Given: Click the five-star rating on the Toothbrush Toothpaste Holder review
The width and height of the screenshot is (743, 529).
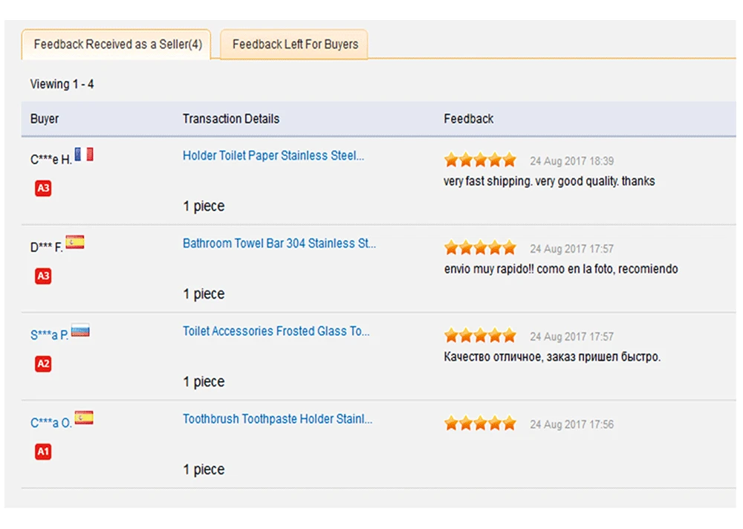Looking at the screenshot, I should [480, 424].
